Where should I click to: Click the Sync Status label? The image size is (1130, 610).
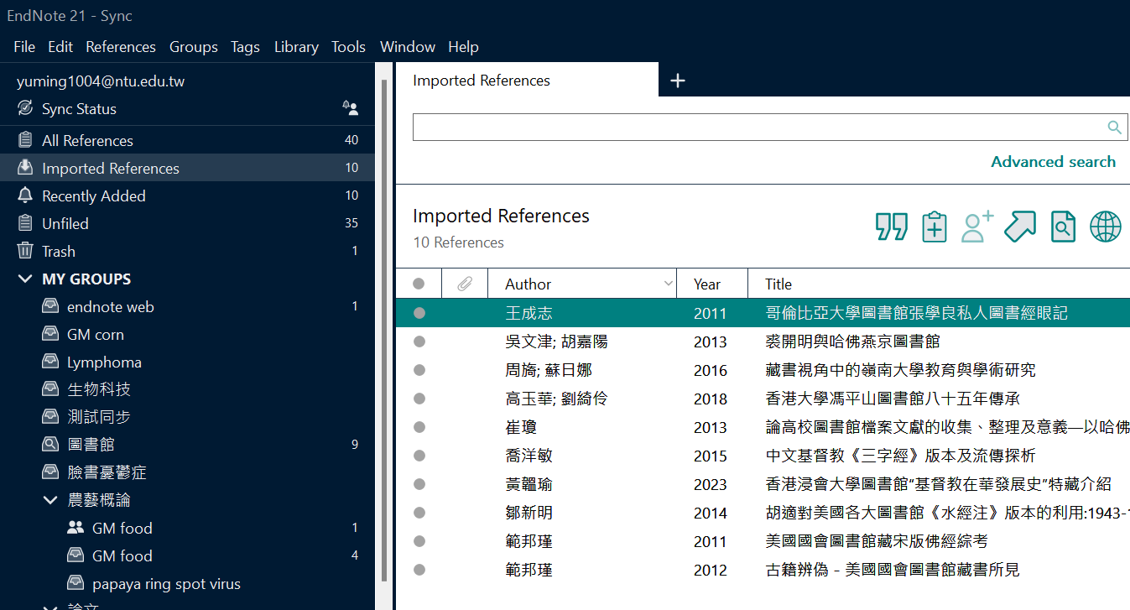[79, 109]
